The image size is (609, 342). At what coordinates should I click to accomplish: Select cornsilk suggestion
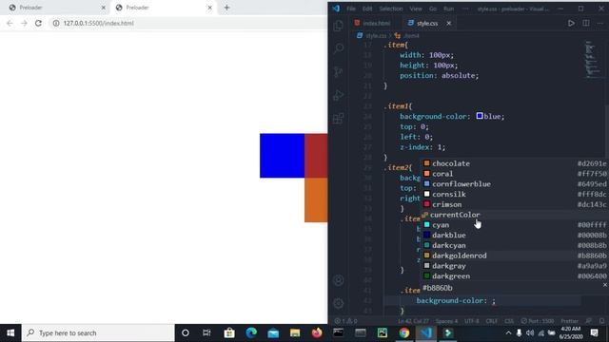pyautogui.click(x=515, y=194)
